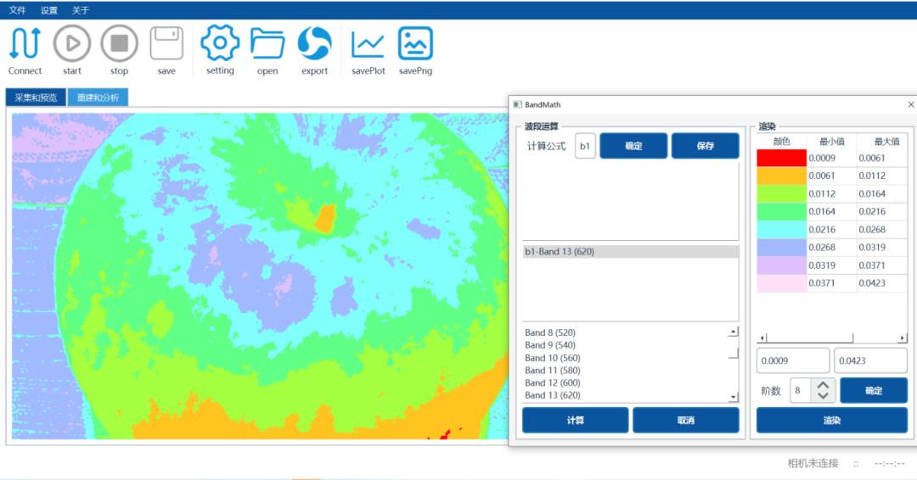Screen dimensions: 917x480
Task: Click the 保存 formula button
Action: click(x=706, y=146)
